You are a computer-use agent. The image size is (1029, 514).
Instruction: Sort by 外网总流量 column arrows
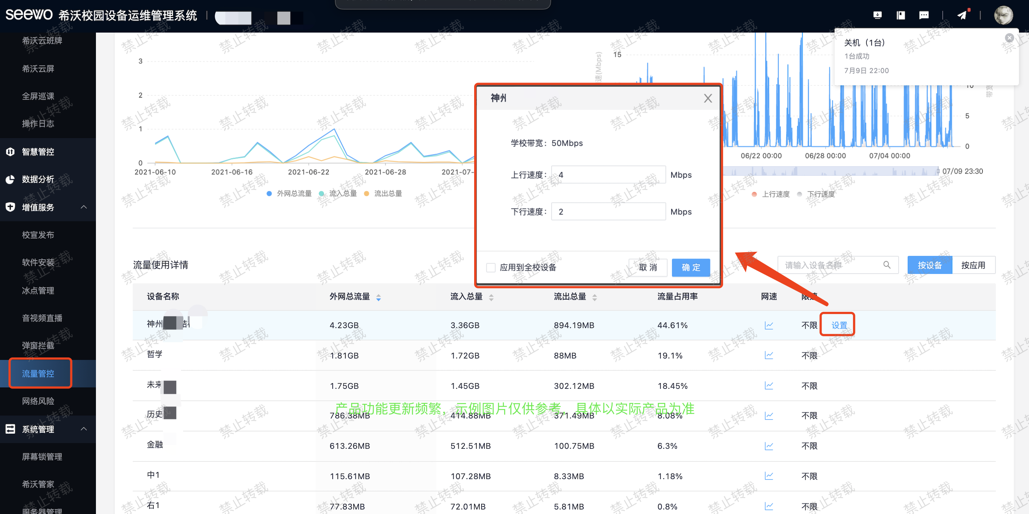tap(378, 297)
